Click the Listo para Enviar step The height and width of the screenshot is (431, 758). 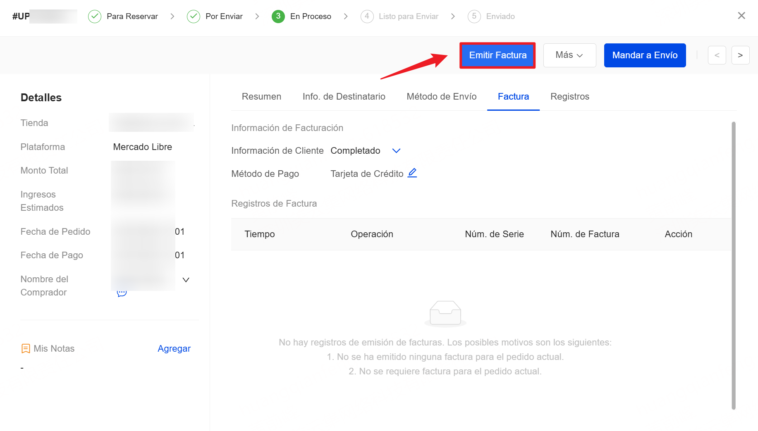(x=399, y=17)
